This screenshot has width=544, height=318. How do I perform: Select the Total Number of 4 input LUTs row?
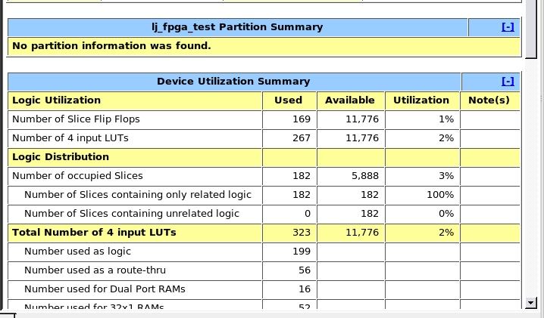[x=94, y=233]
